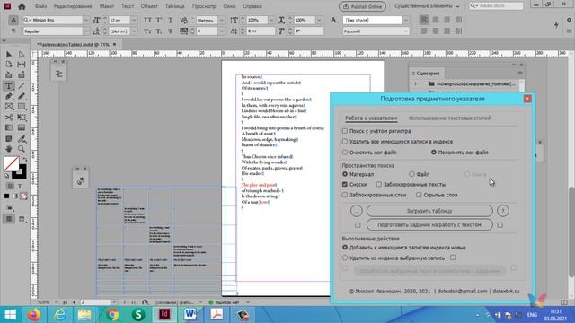Select the Gradient Swatch tool
Viewport: 575px width, 323px height.
click(x=9, y=127)
